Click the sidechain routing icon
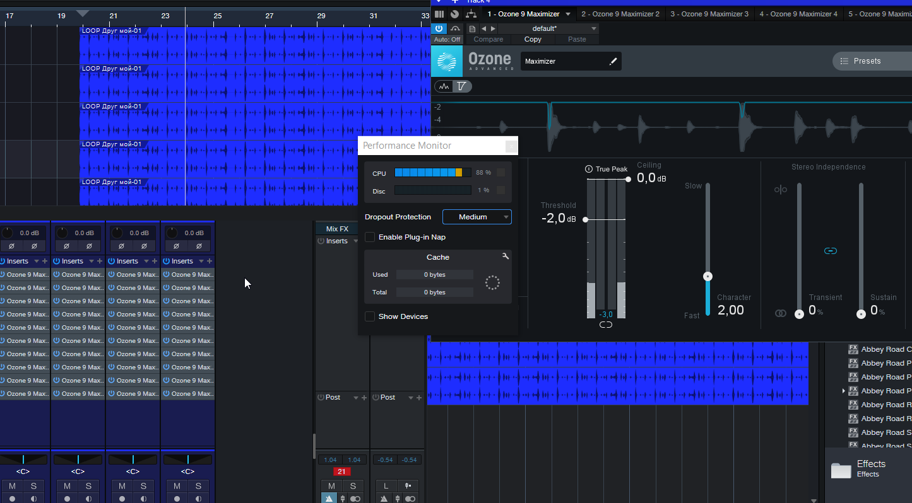Viewport: 912px width, 503px height. pyautogui.click(x=471, y=14)
